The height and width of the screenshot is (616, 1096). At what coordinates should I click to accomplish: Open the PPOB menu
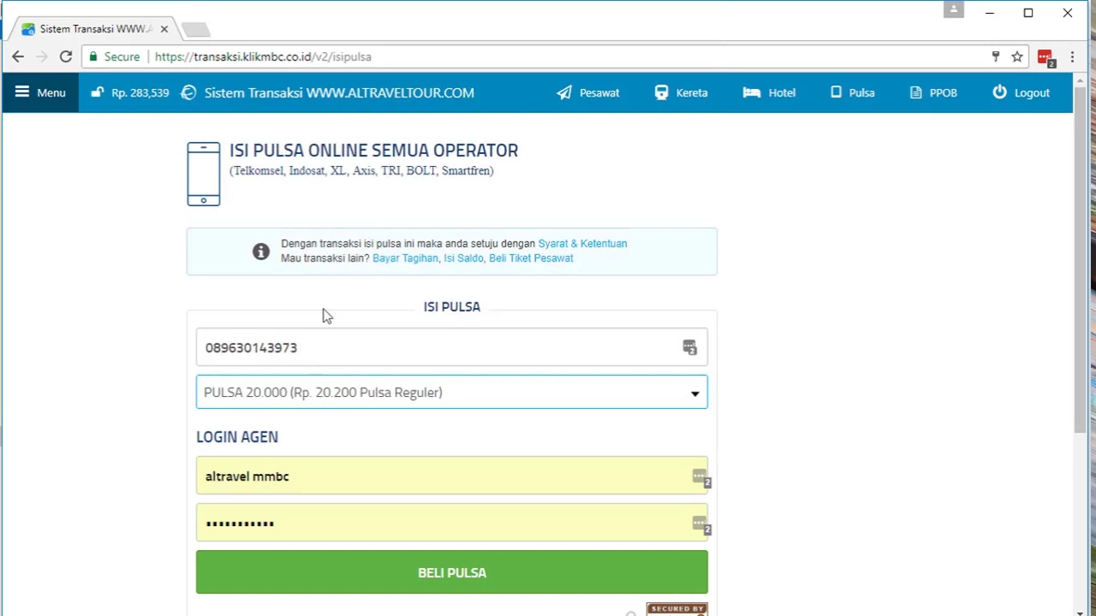point(933,92)
